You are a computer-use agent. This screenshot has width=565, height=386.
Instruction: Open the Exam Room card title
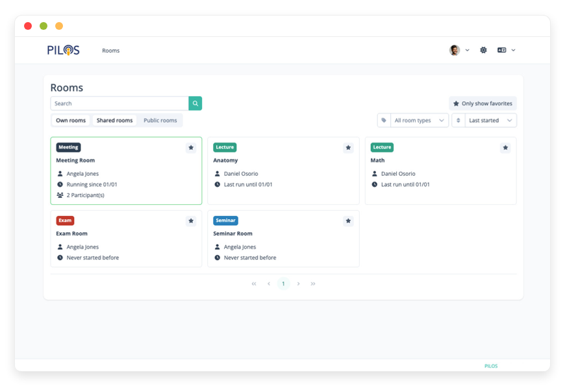(71, 234)
